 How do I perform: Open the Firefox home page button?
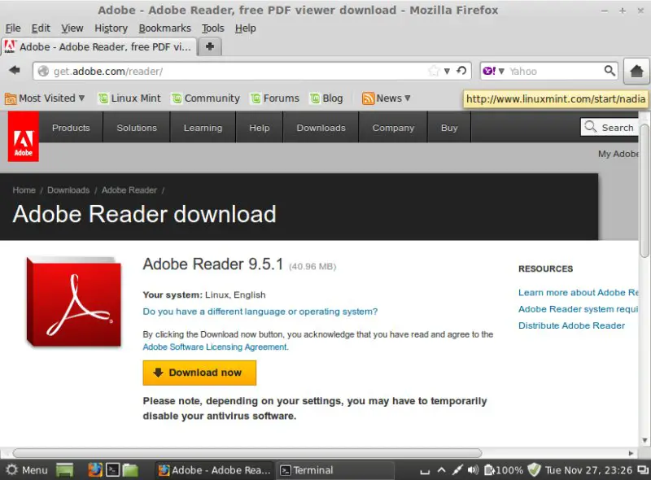click(x=636, y=71)
